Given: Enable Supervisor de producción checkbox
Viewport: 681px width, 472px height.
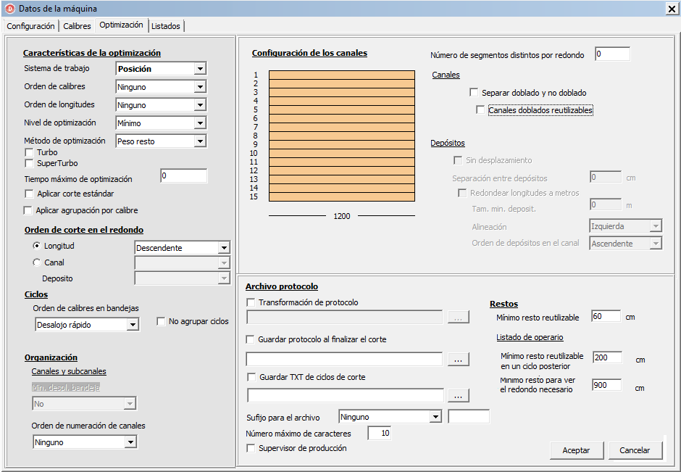Looking at the screenshot, I should tap(251, 448).
